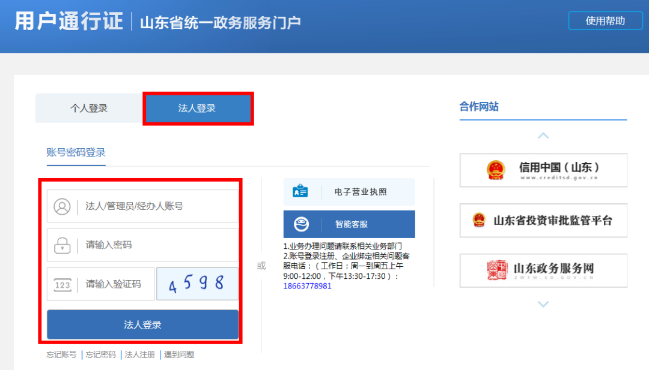Click the investment approval platform emblem icon
The height and width of the screenshot is (370, 649).
click(x=479, y=221)
